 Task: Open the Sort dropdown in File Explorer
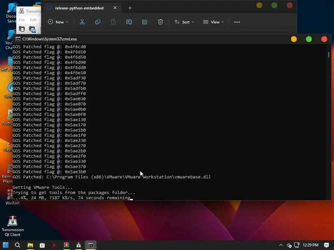point(184,22)
